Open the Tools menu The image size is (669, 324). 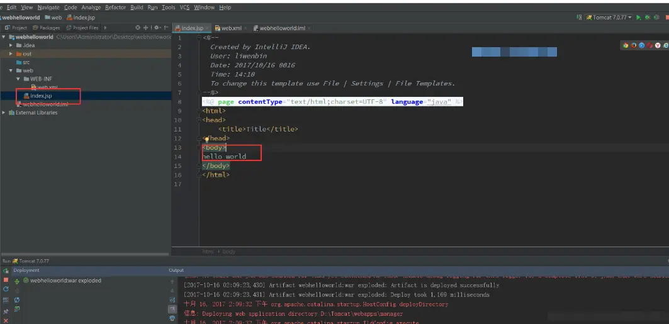pos(169,8)
